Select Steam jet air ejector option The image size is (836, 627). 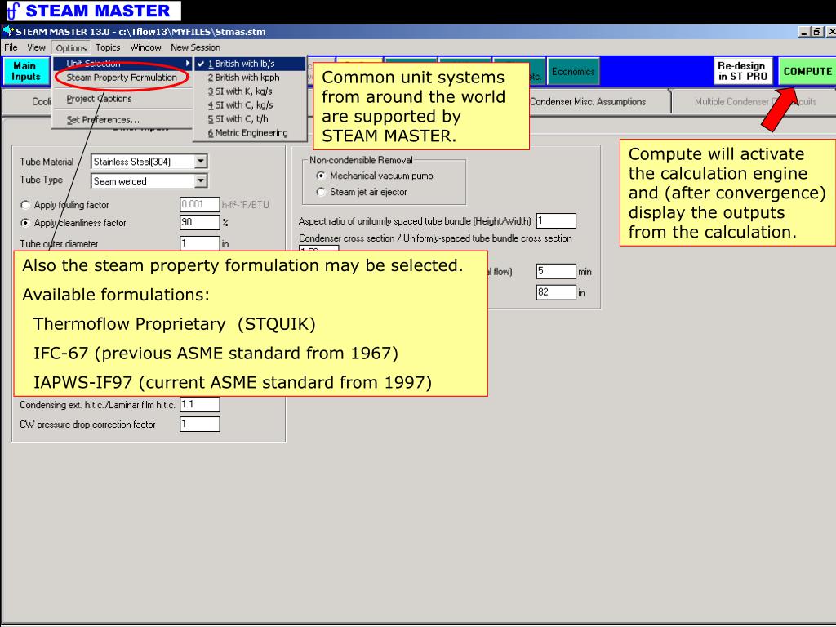tap(321, 192)
